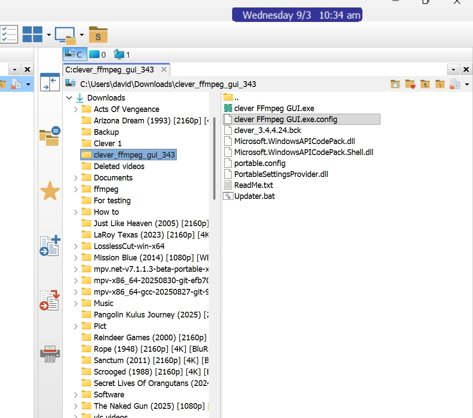Click the move files red arrow icon
The image size is (473, 418).
pyautogui.click(x=50, y=300)
